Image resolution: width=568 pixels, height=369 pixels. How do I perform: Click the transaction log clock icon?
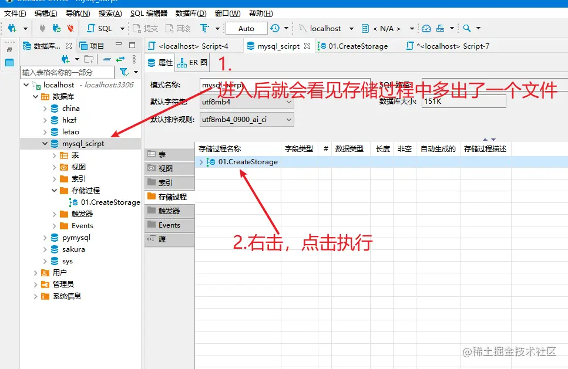[275, 28]
